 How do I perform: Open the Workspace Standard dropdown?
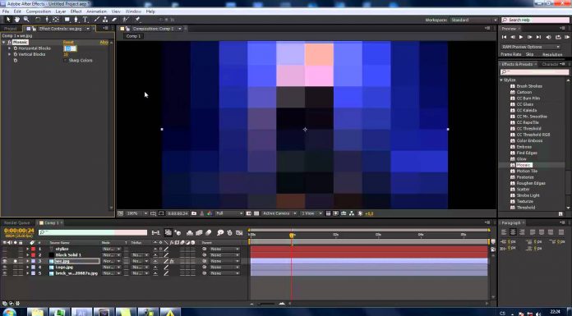pos(473,20)
